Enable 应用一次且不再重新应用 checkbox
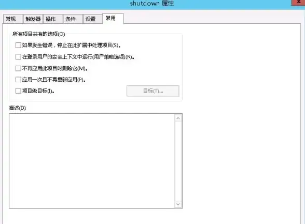305x224 pixels. click(18, 80)
